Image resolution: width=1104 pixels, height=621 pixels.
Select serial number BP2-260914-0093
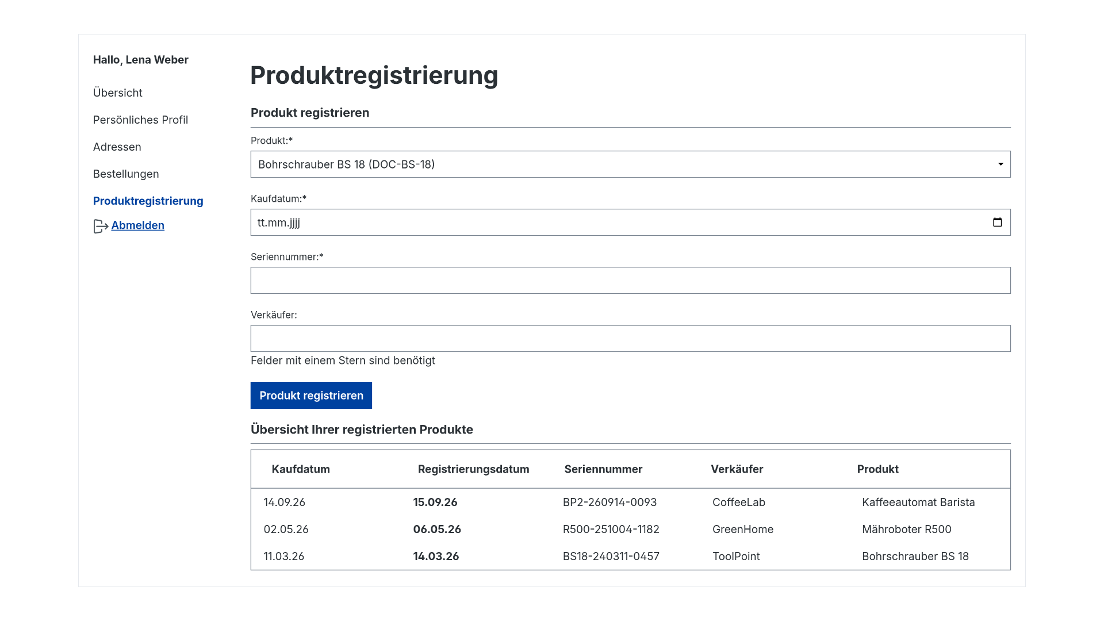(x=609, y=502)
